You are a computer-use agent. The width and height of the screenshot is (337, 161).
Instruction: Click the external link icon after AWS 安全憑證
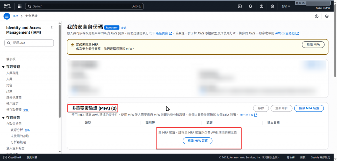point(297,33)
